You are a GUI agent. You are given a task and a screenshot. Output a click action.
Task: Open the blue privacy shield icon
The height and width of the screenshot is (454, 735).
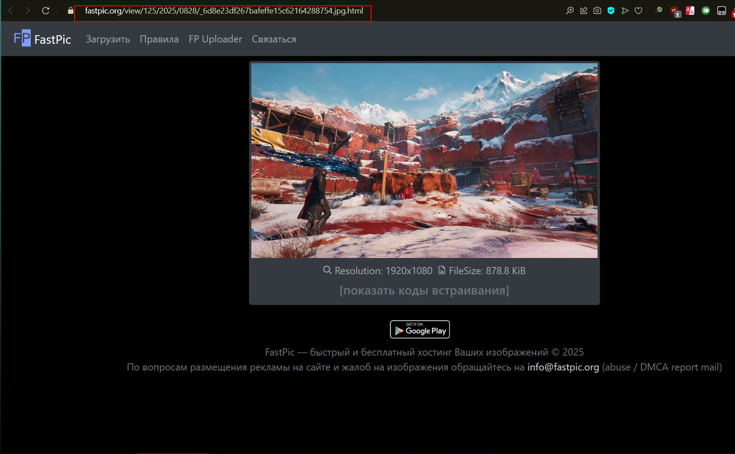click(612, 10)
